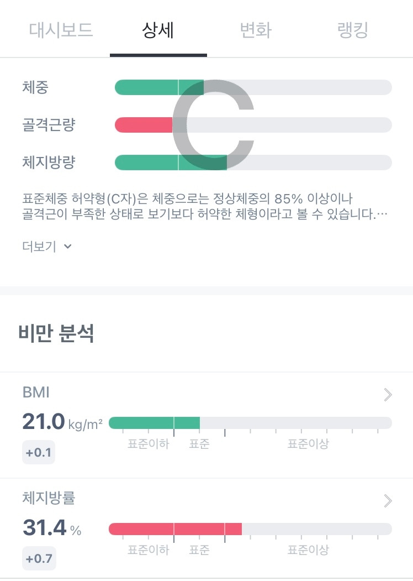Switch to the 대시보드 tab
Viewport: 413px width, 581px height.
tap(61, 30)
